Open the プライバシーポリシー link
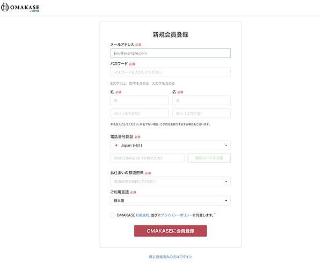Screen dimensions: 322x263 tap(177, 215)
